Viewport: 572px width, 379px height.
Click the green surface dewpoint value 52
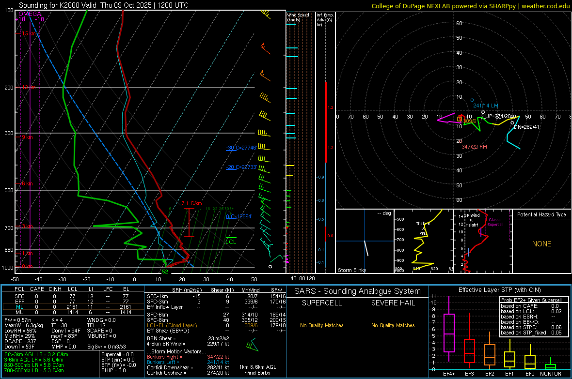pyautogui.click(x=165, y=272)
